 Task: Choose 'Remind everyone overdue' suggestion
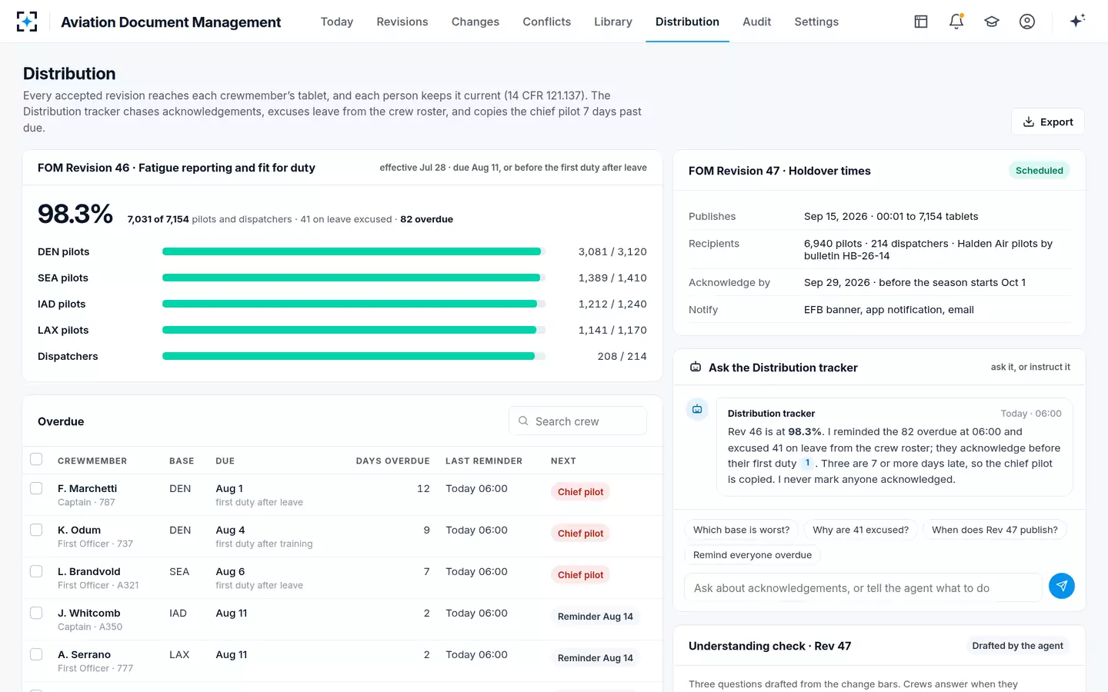(753, 555)
